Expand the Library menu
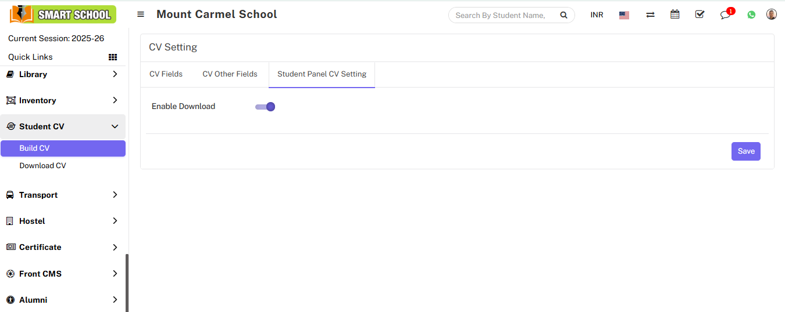 (x=63, y=74)
